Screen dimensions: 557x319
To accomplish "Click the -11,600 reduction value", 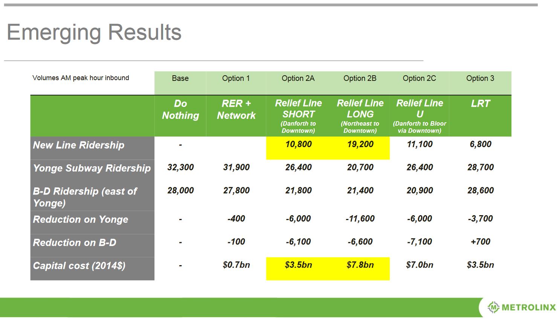I will coord(360,219).
